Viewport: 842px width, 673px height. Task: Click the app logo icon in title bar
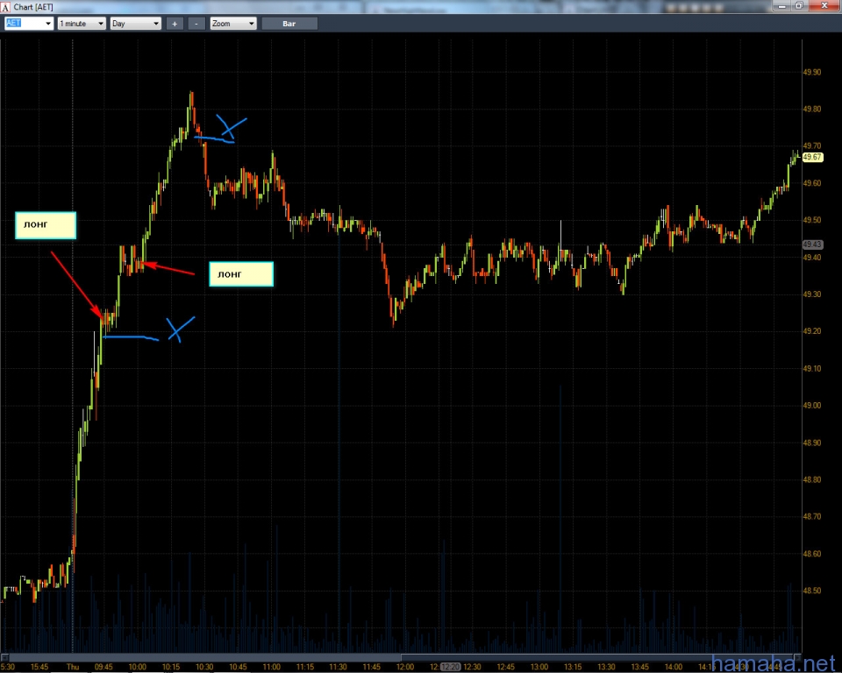(6, 6)
